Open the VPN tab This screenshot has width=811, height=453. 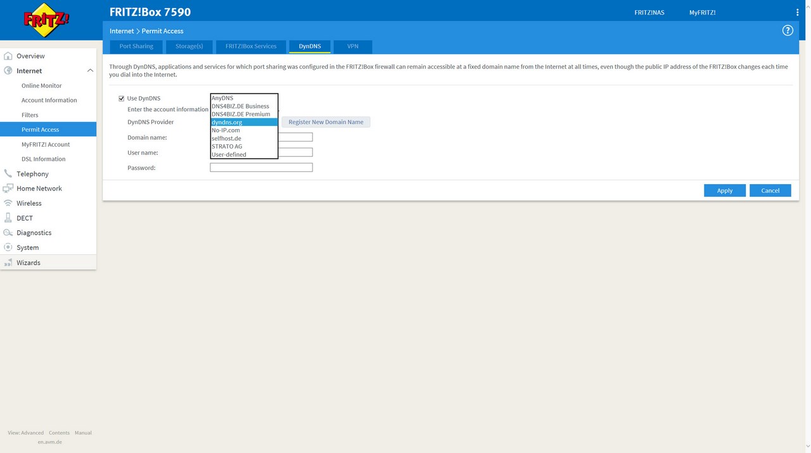click(x=353, y=46)
